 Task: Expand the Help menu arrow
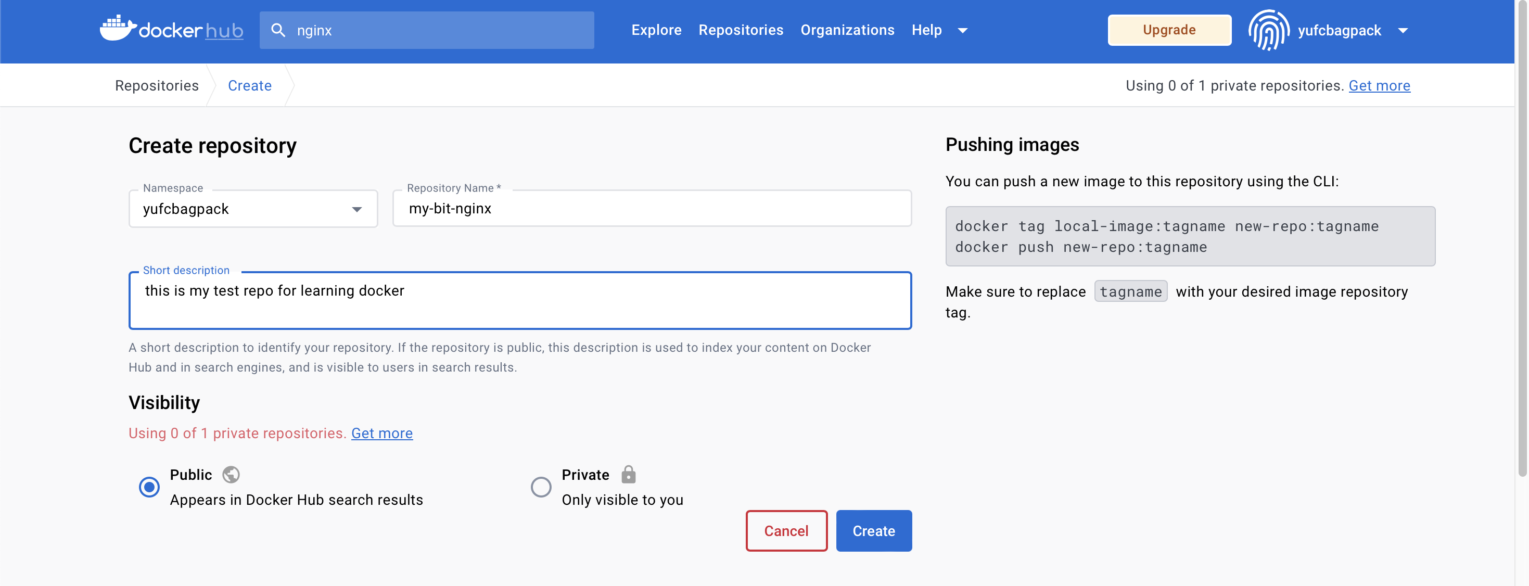click(x=963, y=30)
